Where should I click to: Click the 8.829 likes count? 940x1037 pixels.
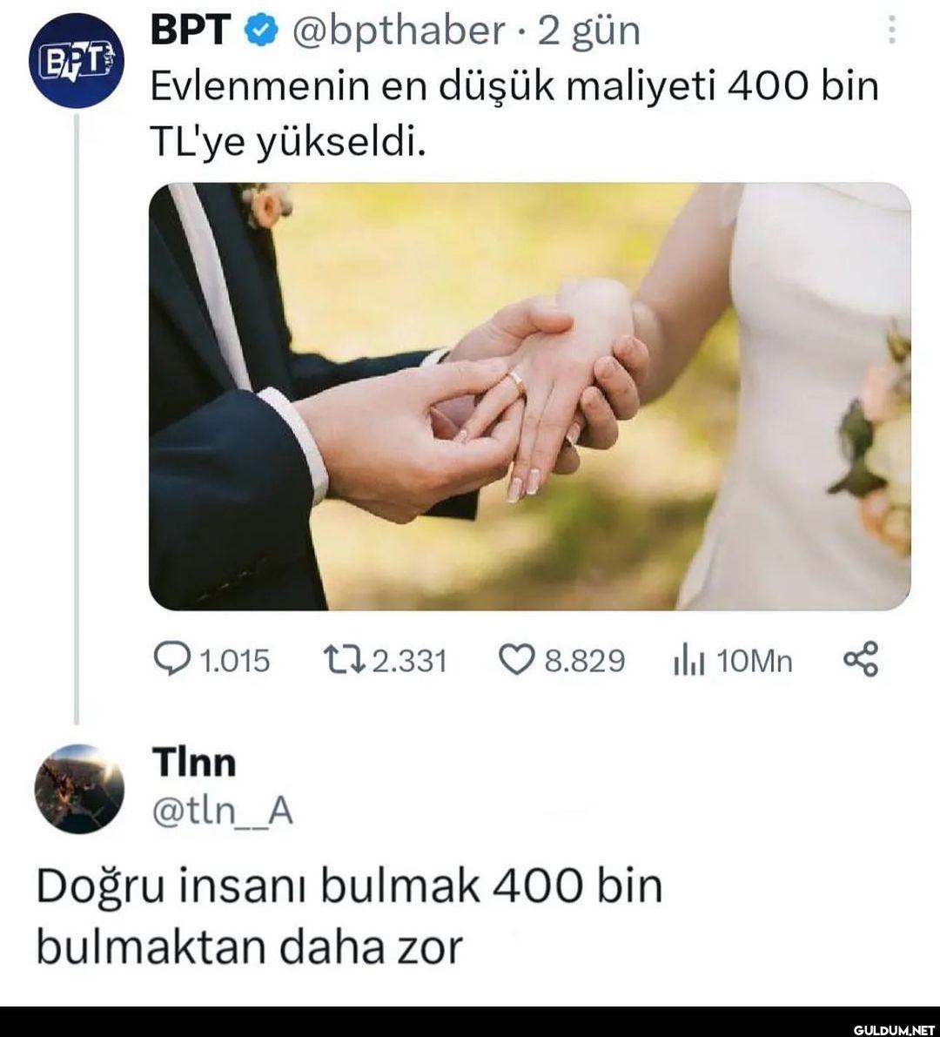[584, 661]
